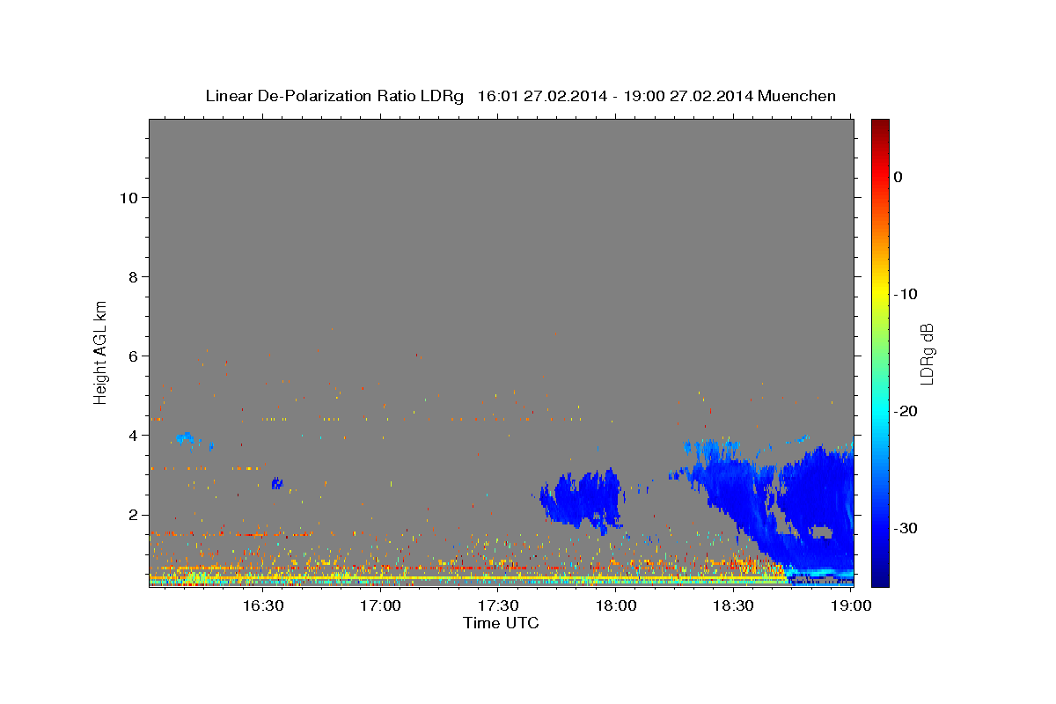The width and height of the screenshot is (1056, 704).
Task: Click the colorbar value 0
Action: click(x=898, y=177)
